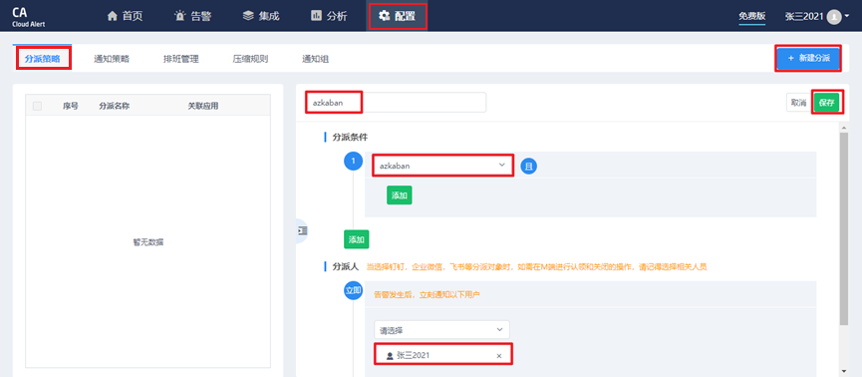The height and width of the screenshot is (377, 862).
Task: Click the user avatar icon
Action: click(x=834, y=17)
